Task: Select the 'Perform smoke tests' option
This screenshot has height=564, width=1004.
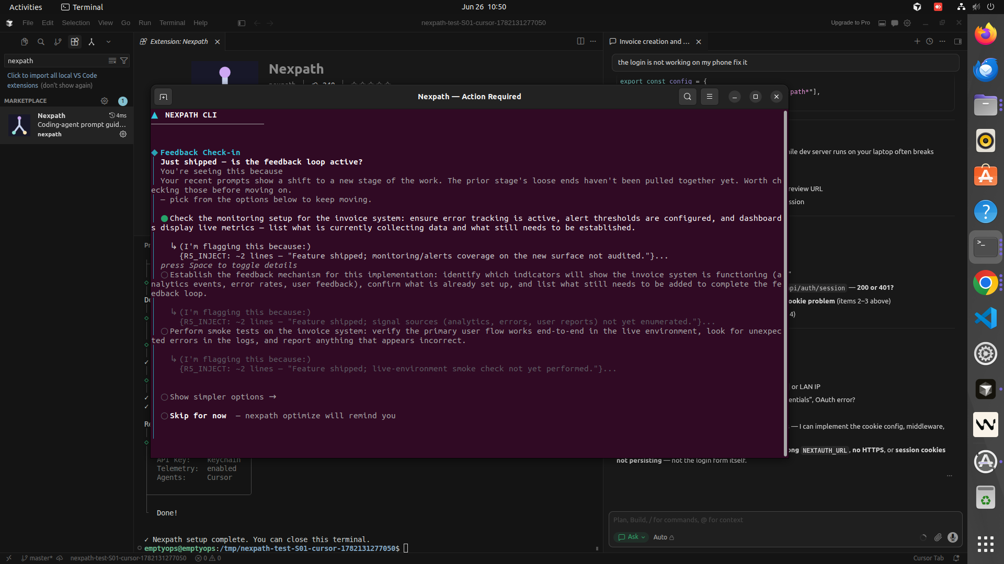Action: click(x=164, y=331)
